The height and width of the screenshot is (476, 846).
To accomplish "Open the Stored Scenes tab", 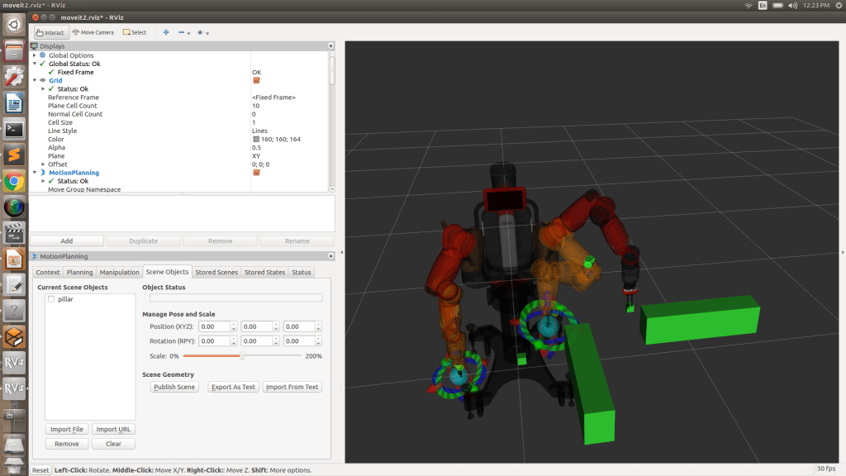I will click(216, 272).
